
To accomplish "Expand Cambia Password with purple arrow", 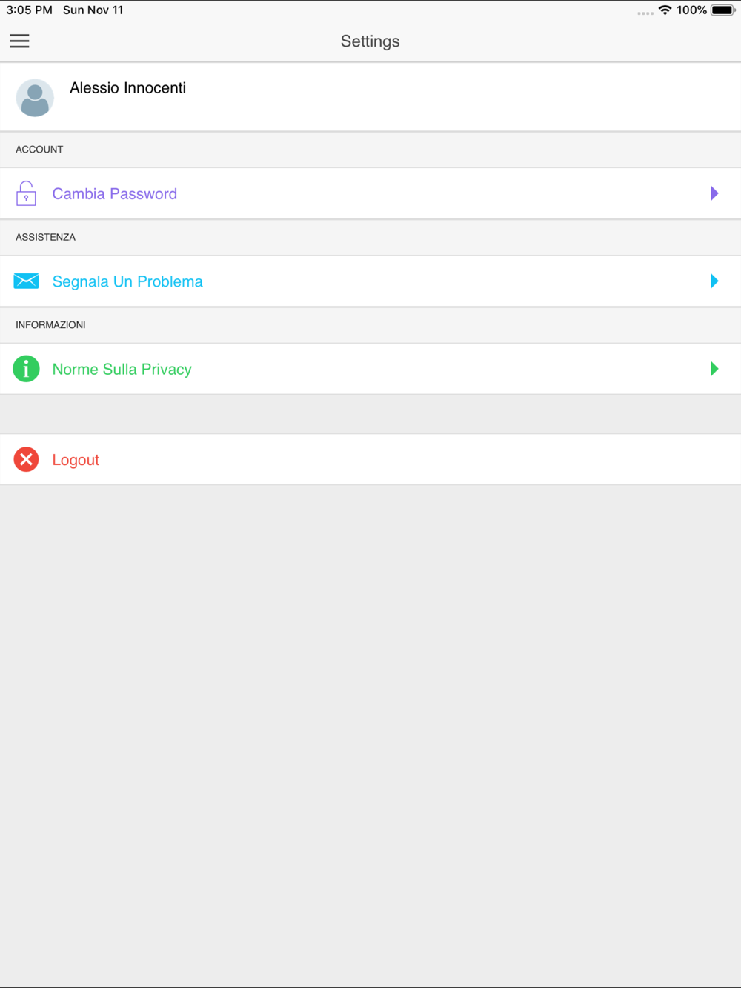I will [714, 193].
